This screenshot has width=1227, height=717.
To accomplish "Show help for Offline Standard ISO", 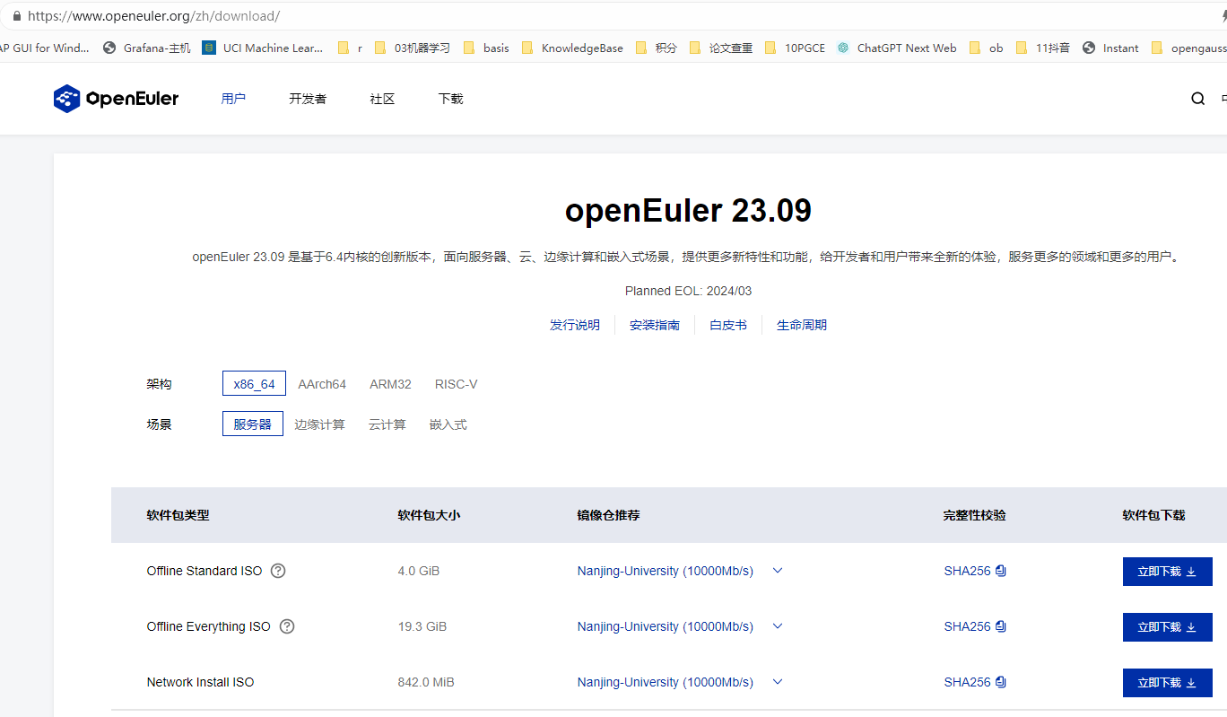I will 278,571.
